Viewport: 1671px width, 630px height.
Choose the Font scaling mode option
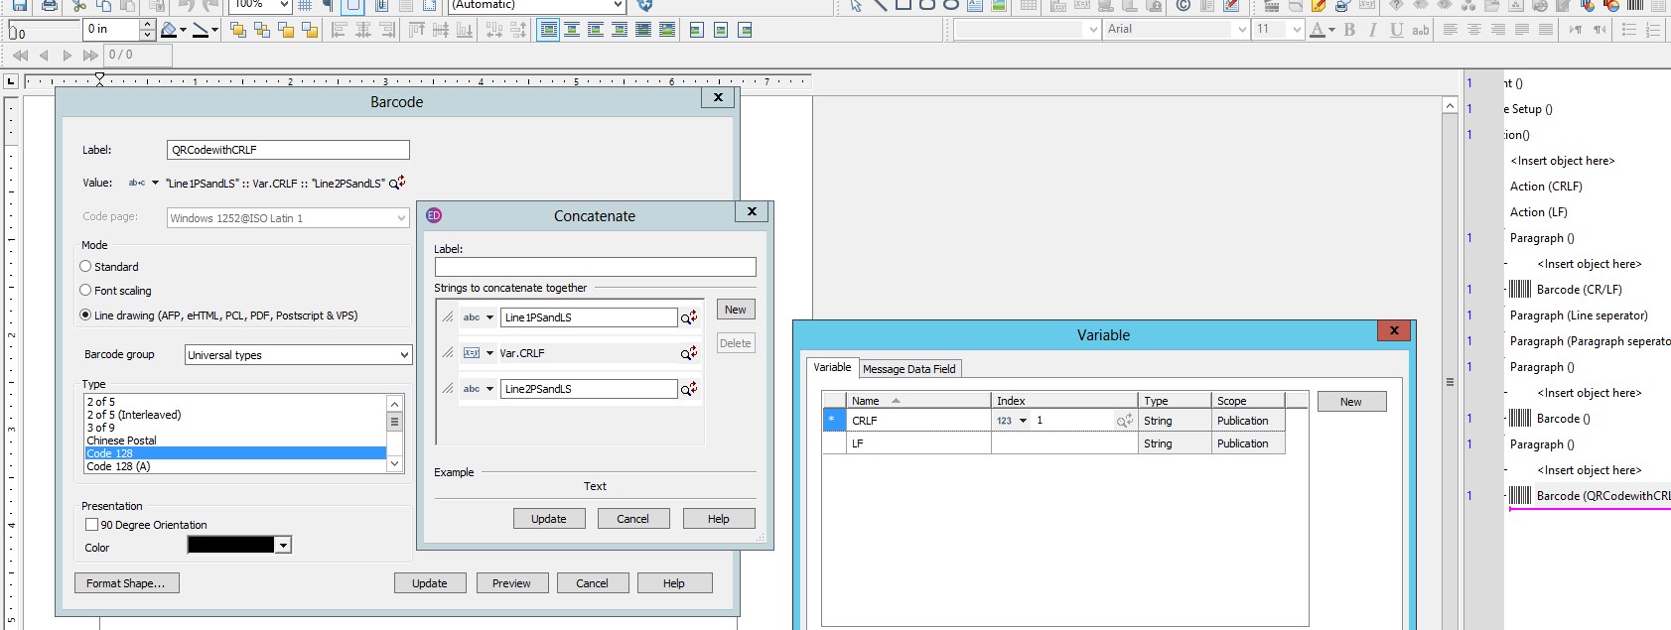[85, 291]
